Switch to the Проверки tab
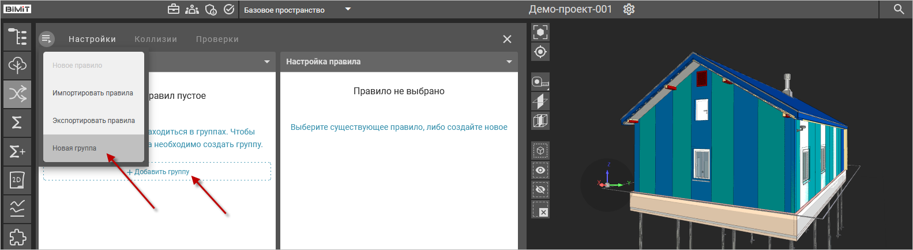The height and width of the screenshot is (250, 913). tap(217, 39)
